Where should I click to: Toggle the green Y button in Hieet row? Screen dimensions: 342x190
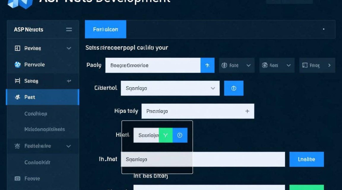pos(166,135)
